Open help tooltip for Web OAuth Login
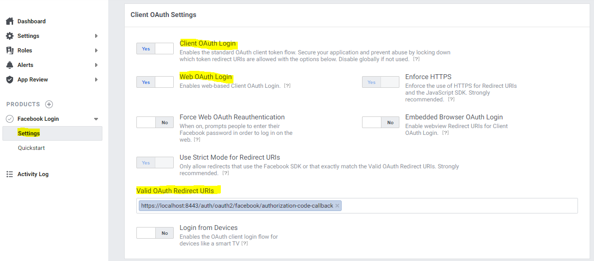The height and width of the screenshot is (261, 594). tap(287, 86)
